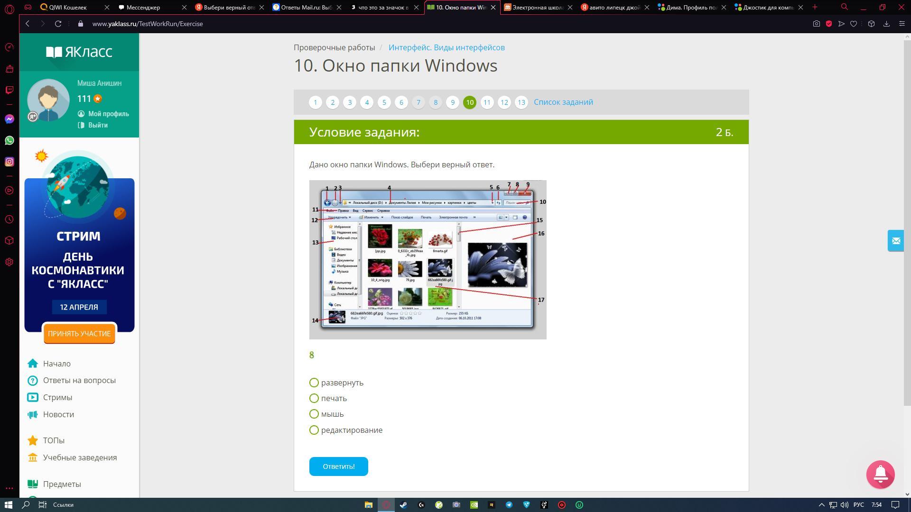Click the Opera browser logo icon

pyautogui.click(x=9, y=8)
